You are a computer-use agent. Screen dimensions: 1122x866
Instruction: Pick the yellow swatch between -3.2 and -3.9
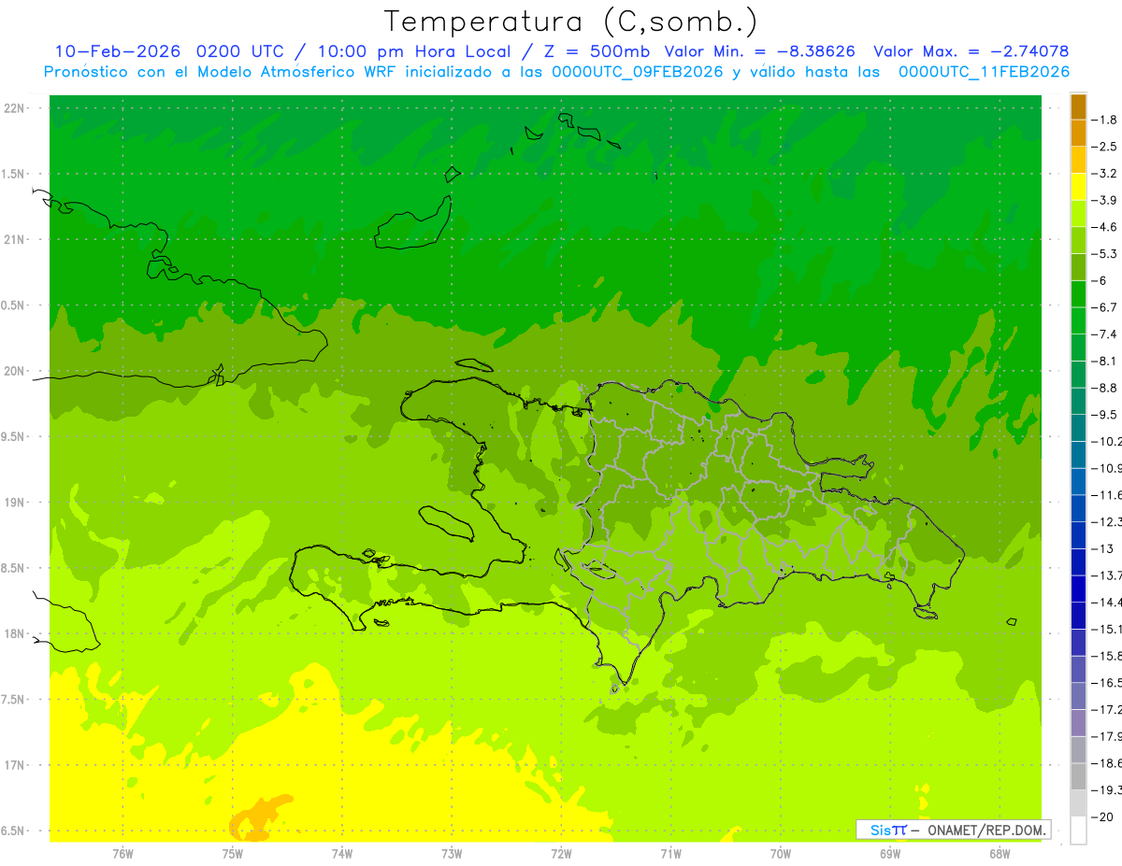pos(1078,187)
